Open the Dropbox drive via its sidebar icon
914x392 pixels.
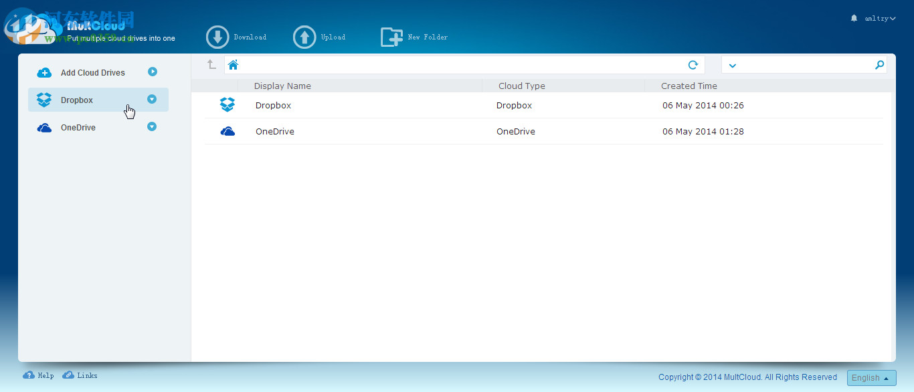(x=44, y=100)
